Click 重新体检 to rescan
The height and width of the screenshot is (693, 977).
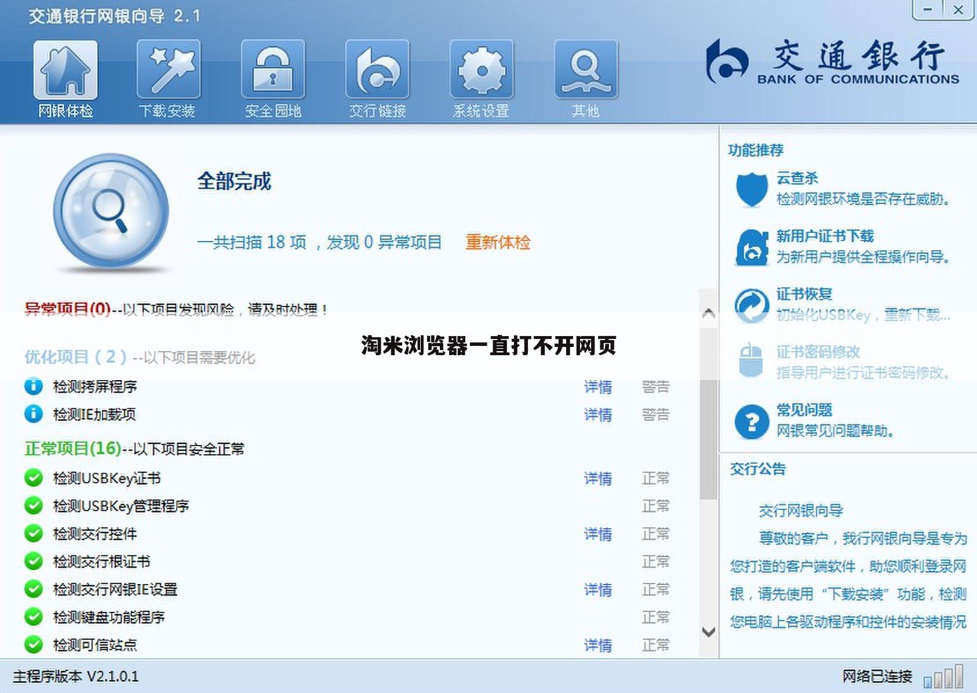pyautogui.click(x=498, y=242)
